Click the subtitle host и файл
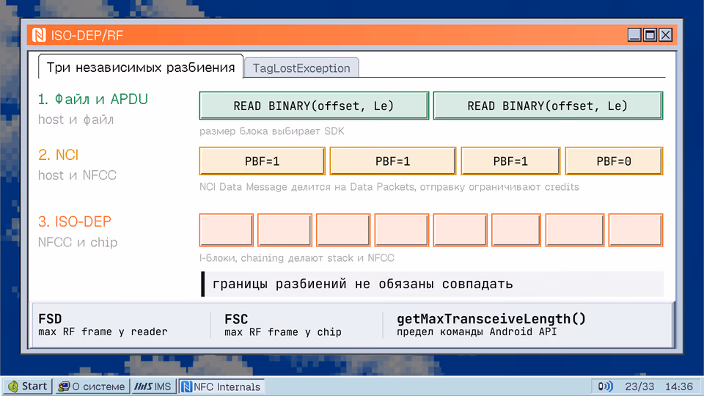This screenshot has width=704, height=396. pos(76,120)
